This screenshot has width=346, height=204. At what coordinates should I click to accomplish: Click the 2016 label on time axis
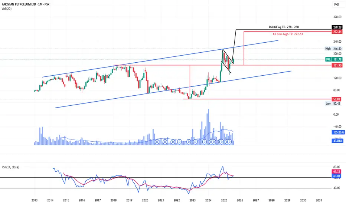[x=82, y=200]
